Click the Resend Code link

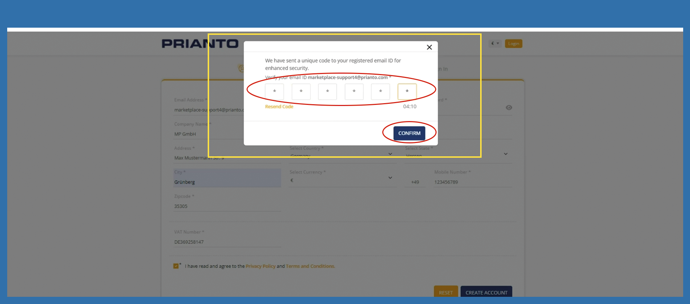coord(279,107)
